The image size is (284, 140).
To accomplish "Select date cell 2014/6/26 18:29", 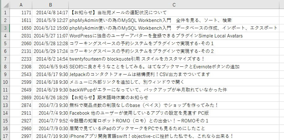I will pyautogui.click(x=50, y=98).
